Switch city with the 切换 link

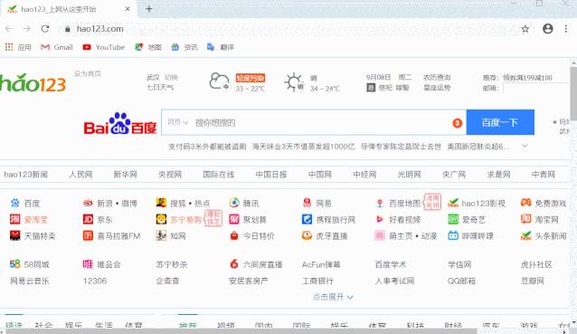pos(171,77)
